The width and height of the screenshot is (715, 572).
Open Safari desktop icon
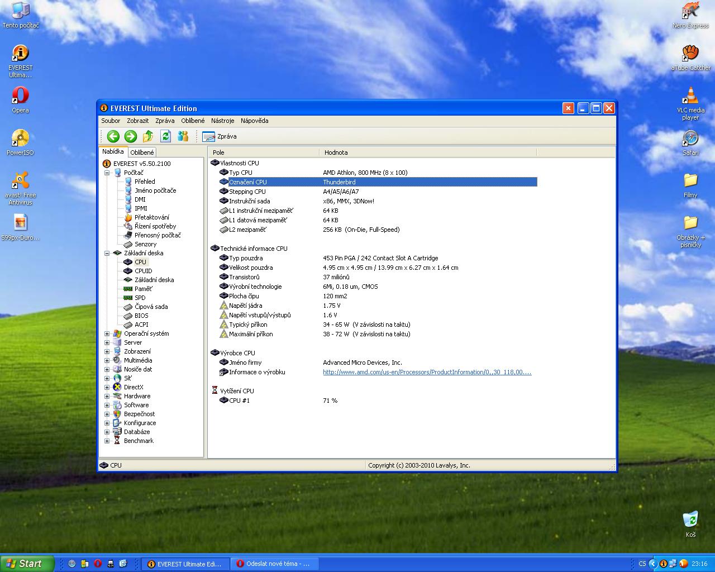[x=690, y=142]
